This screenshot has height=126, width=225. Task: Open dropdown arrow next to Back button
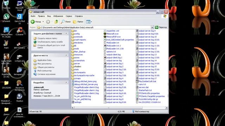click(43, 22)
